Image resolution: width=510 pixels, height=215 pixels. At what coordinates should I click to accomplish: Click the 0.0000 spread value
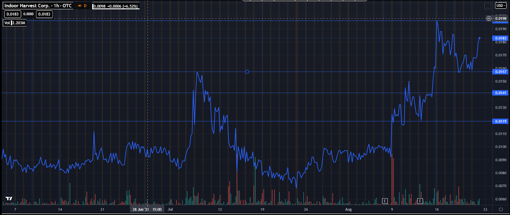[x=28, y=14]
